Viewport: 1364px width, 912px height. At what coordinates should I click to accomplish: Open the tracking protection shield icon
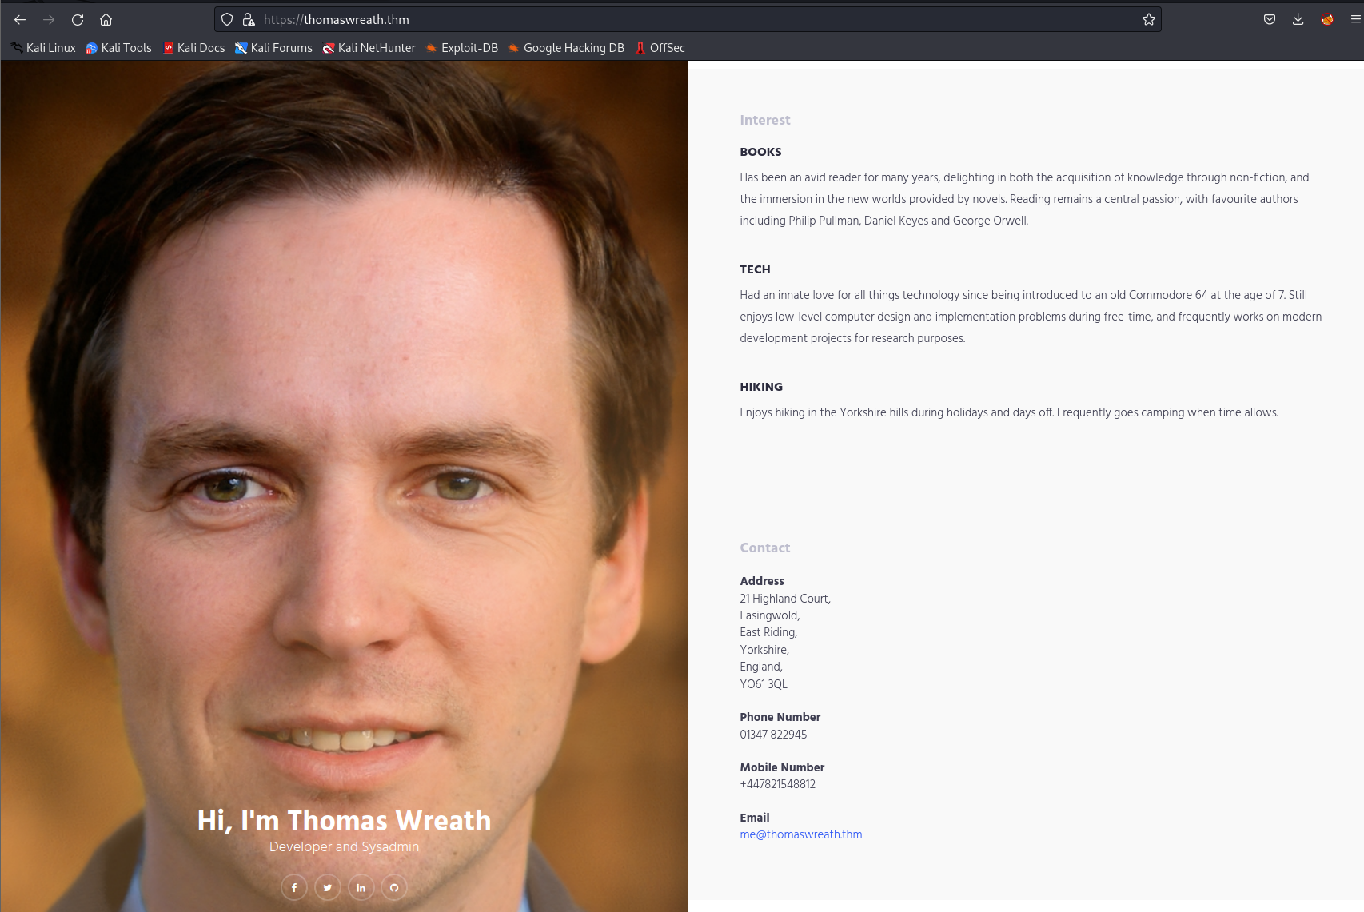(227, 20)
